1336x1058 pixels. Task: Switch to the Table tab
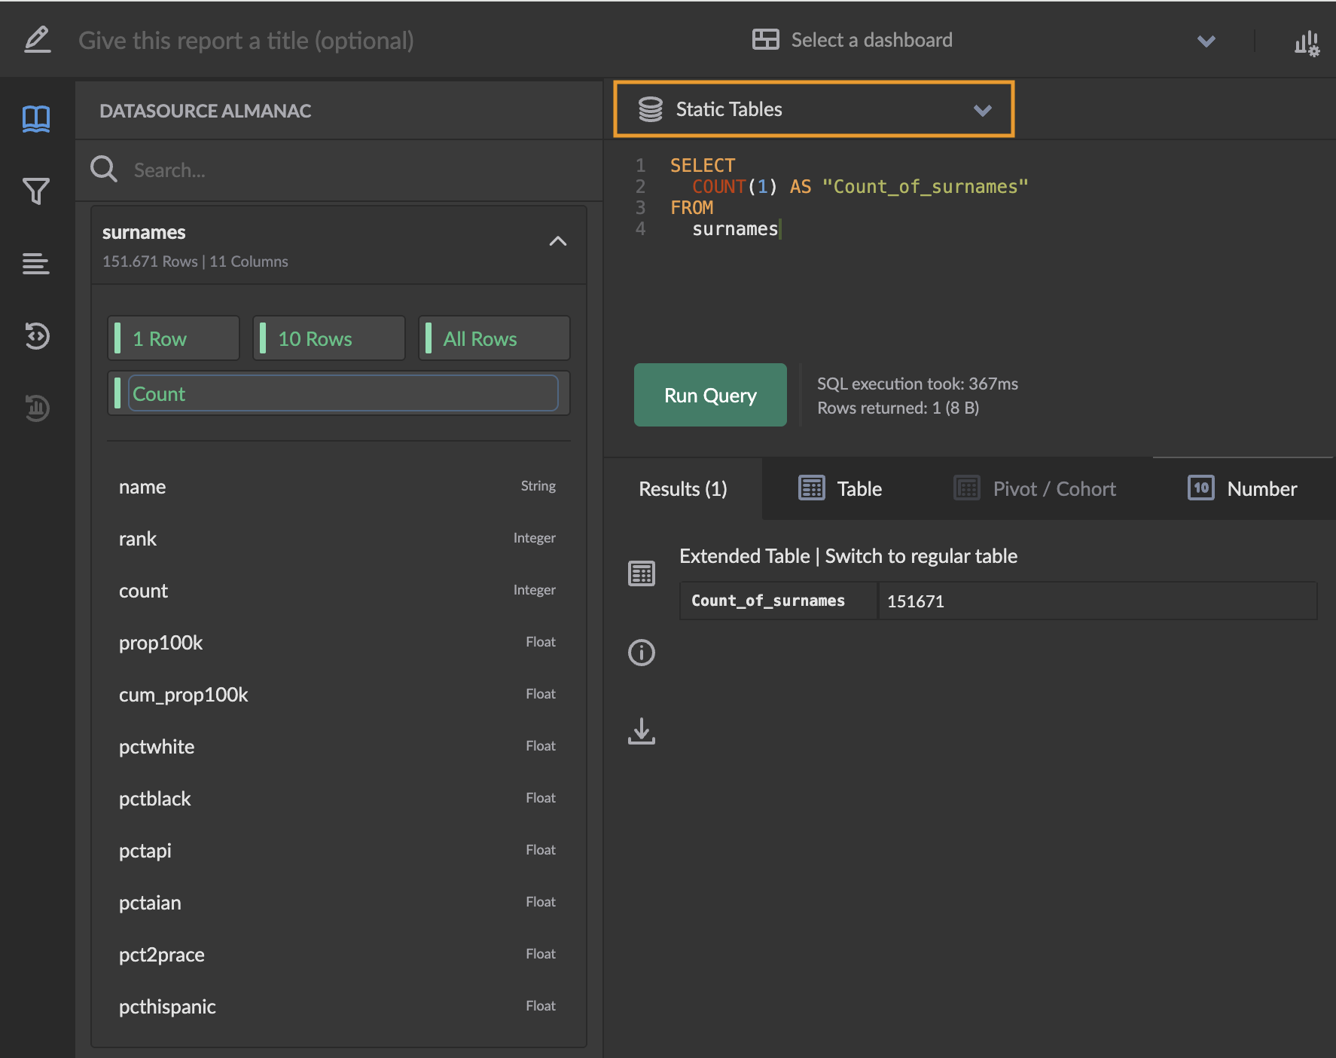click(840, 489)
